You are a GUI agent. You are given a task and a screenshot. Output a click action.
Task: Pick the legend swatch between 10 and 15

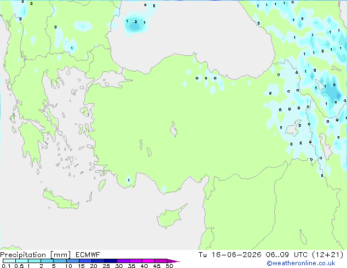73,261
